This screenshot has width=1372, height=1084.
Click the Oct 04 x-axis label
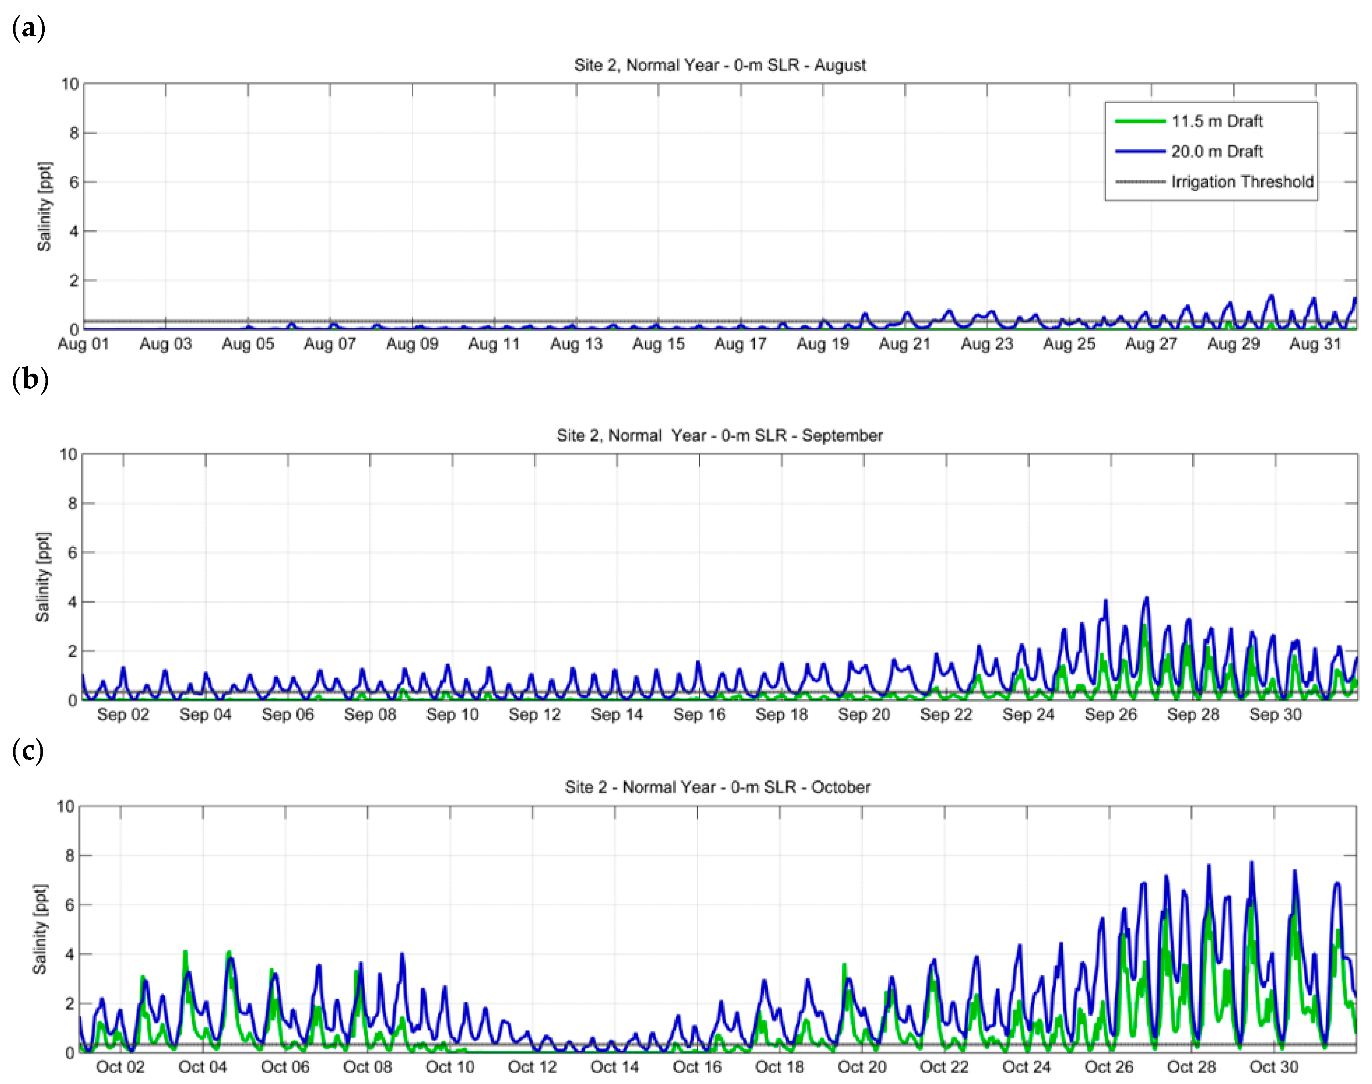[202, 1067]
